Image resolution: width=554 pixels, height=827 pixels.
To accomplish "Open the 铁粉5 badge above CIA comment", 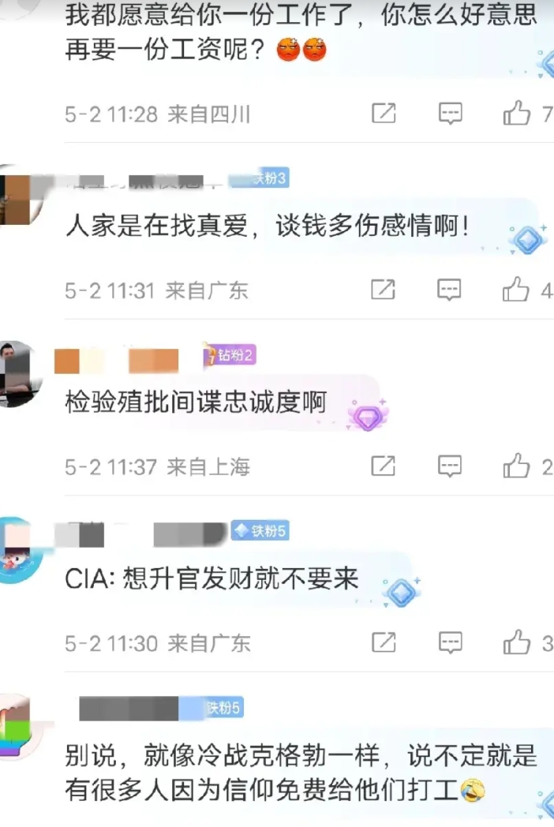I will 260,530.
